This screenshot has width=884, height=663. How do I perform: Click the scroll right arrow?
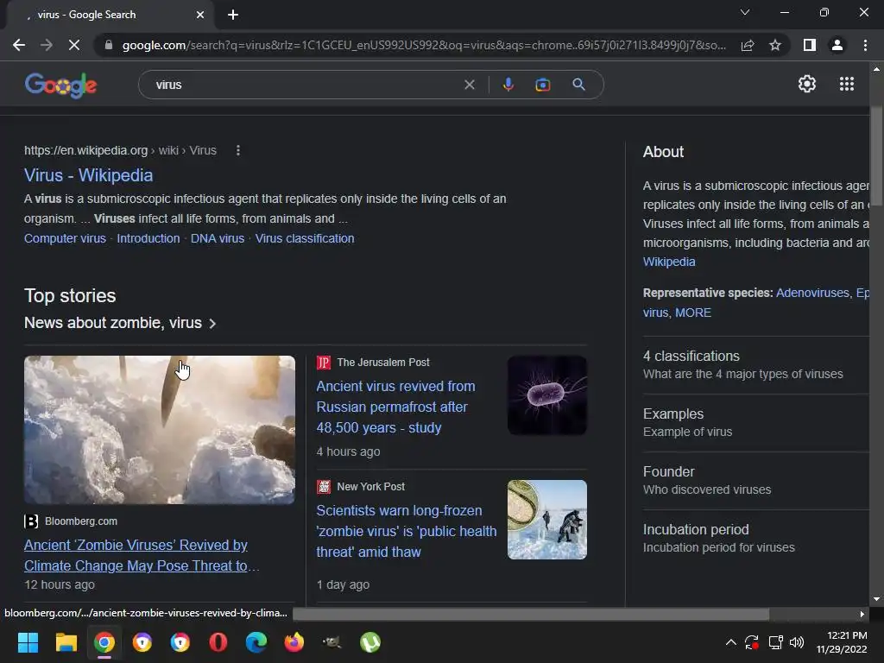(862, 614)
